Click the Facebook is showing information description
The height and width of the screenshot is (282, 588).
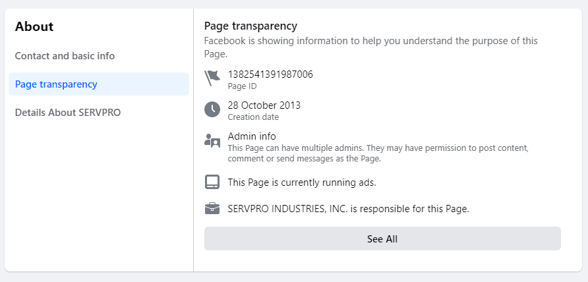click(371, 47)
